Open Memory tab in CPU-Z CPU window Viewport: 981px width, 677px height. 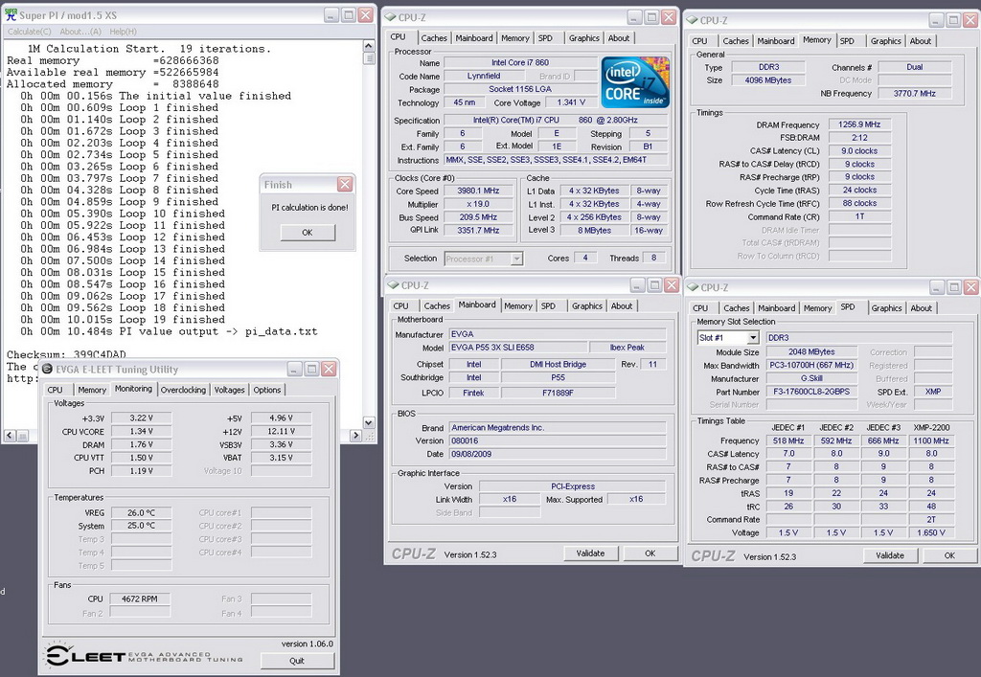click(x=514, y=38)
